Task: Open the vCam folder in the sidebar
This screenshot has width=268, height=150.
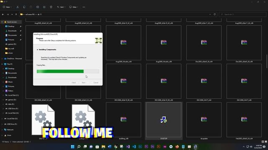Action: click(x=10, y=53)
